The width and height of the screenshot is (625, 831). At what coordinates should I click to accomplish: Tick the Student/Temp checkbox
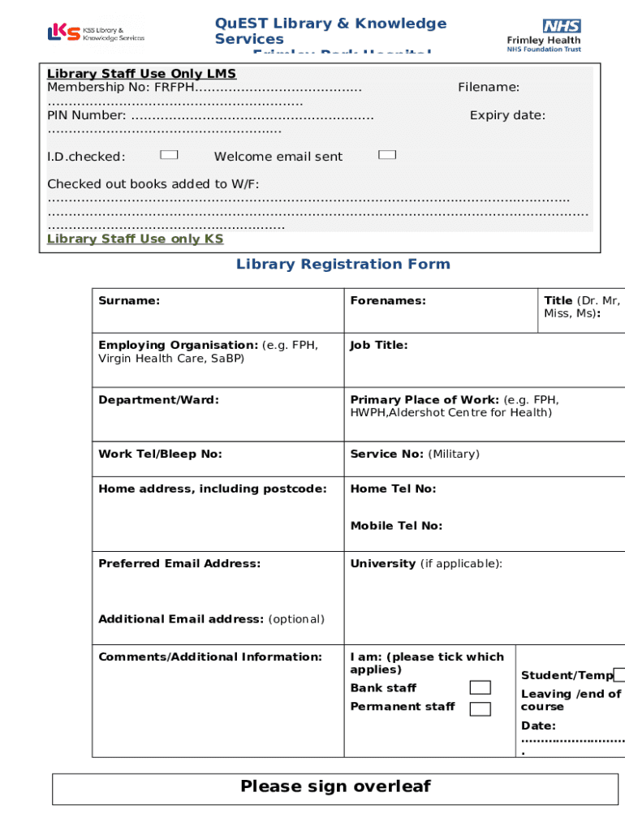click(620, 675)
